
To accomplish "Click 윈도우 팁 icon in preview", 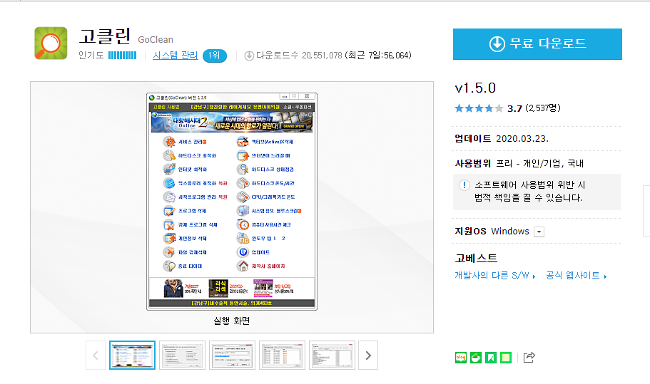I will tap(243, 239).
